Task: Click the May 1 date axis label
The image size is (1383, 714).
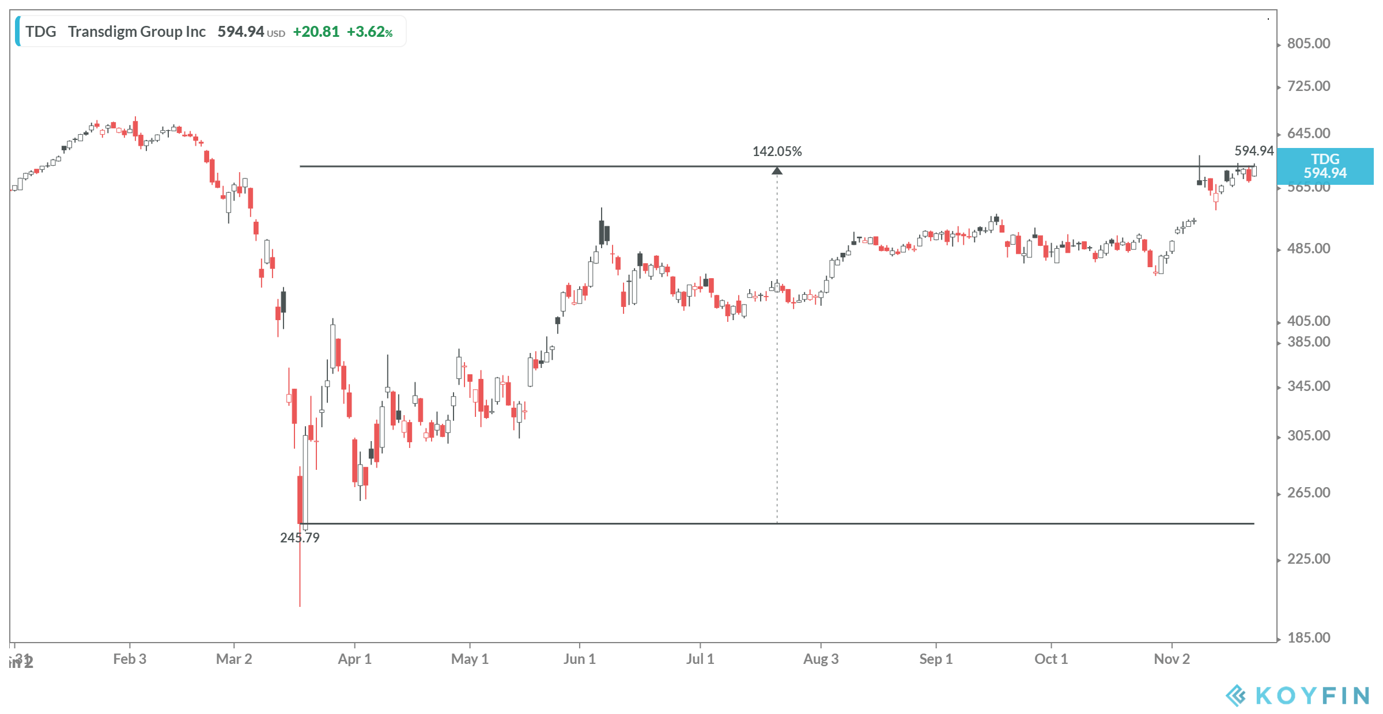Action: [x=470, y=659]
